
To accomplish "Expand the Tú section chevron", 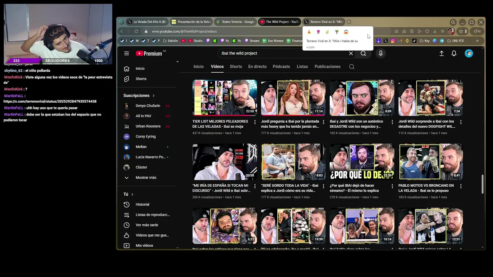I will [x=132, y=194].
